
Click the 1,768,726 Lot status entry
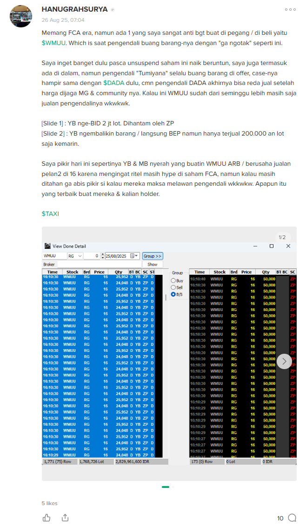click(x=96, y=461)
